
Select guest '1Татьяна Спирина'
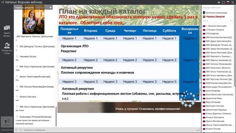pos(215,30)
